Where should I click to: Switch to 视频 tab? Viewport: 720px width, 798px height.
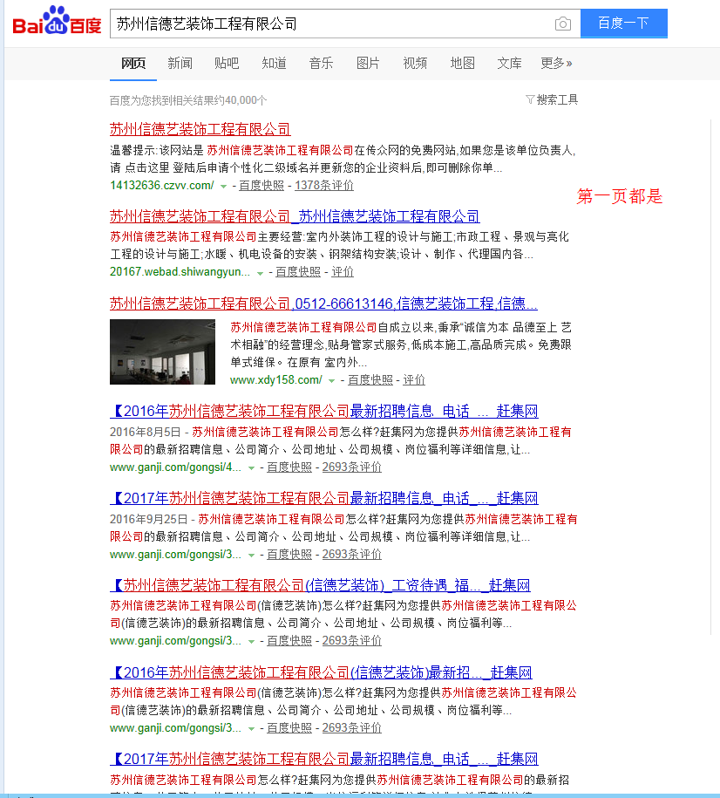tap(415, 63)
